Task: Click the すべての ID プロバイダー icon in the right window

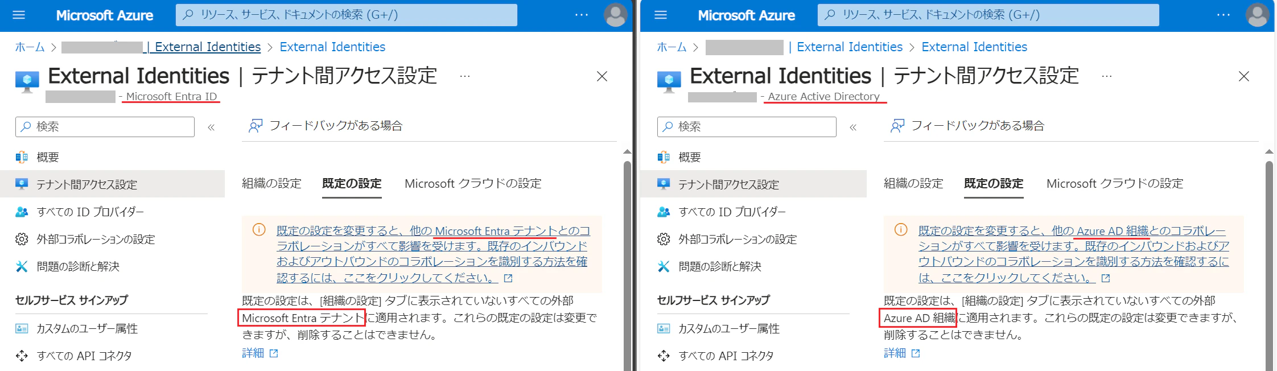Action: click(x=664, y=212)
